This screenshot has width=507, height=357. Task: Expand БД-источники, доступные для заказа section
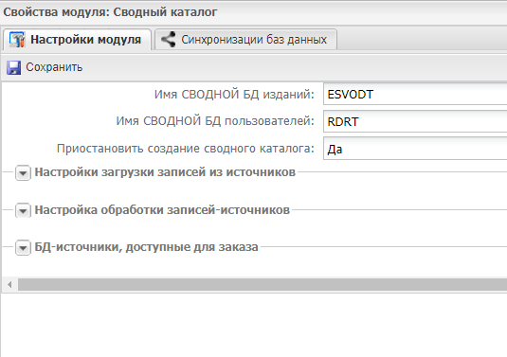pos(23,247)
